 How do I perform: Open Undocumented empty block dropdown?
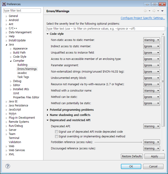[x=152, y=78]
